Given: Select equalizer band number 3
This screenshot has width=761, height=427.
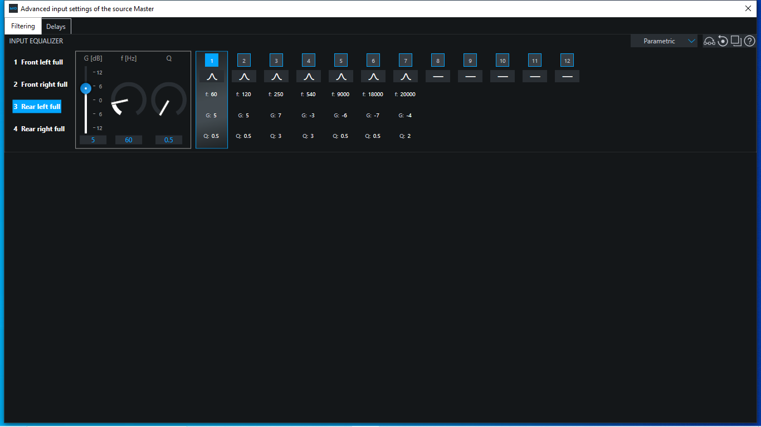Looking at the screenshot, I should 276,61.
